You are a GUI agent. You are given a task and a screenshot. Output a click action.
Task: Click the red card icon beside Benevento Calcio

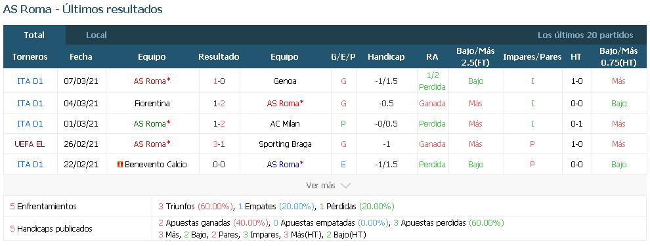[x=120, y=165]
